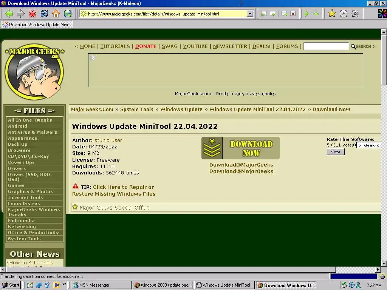Stop page loading with red X
Image resolution: width=387 pixels, height=290 pixels.
point(33,14)
